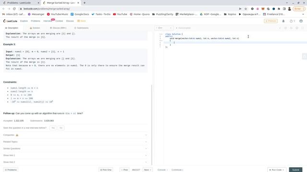This screenshot has width=307, height=172.
Task: Switch to the Solution tab
Action: pos(35,28)
